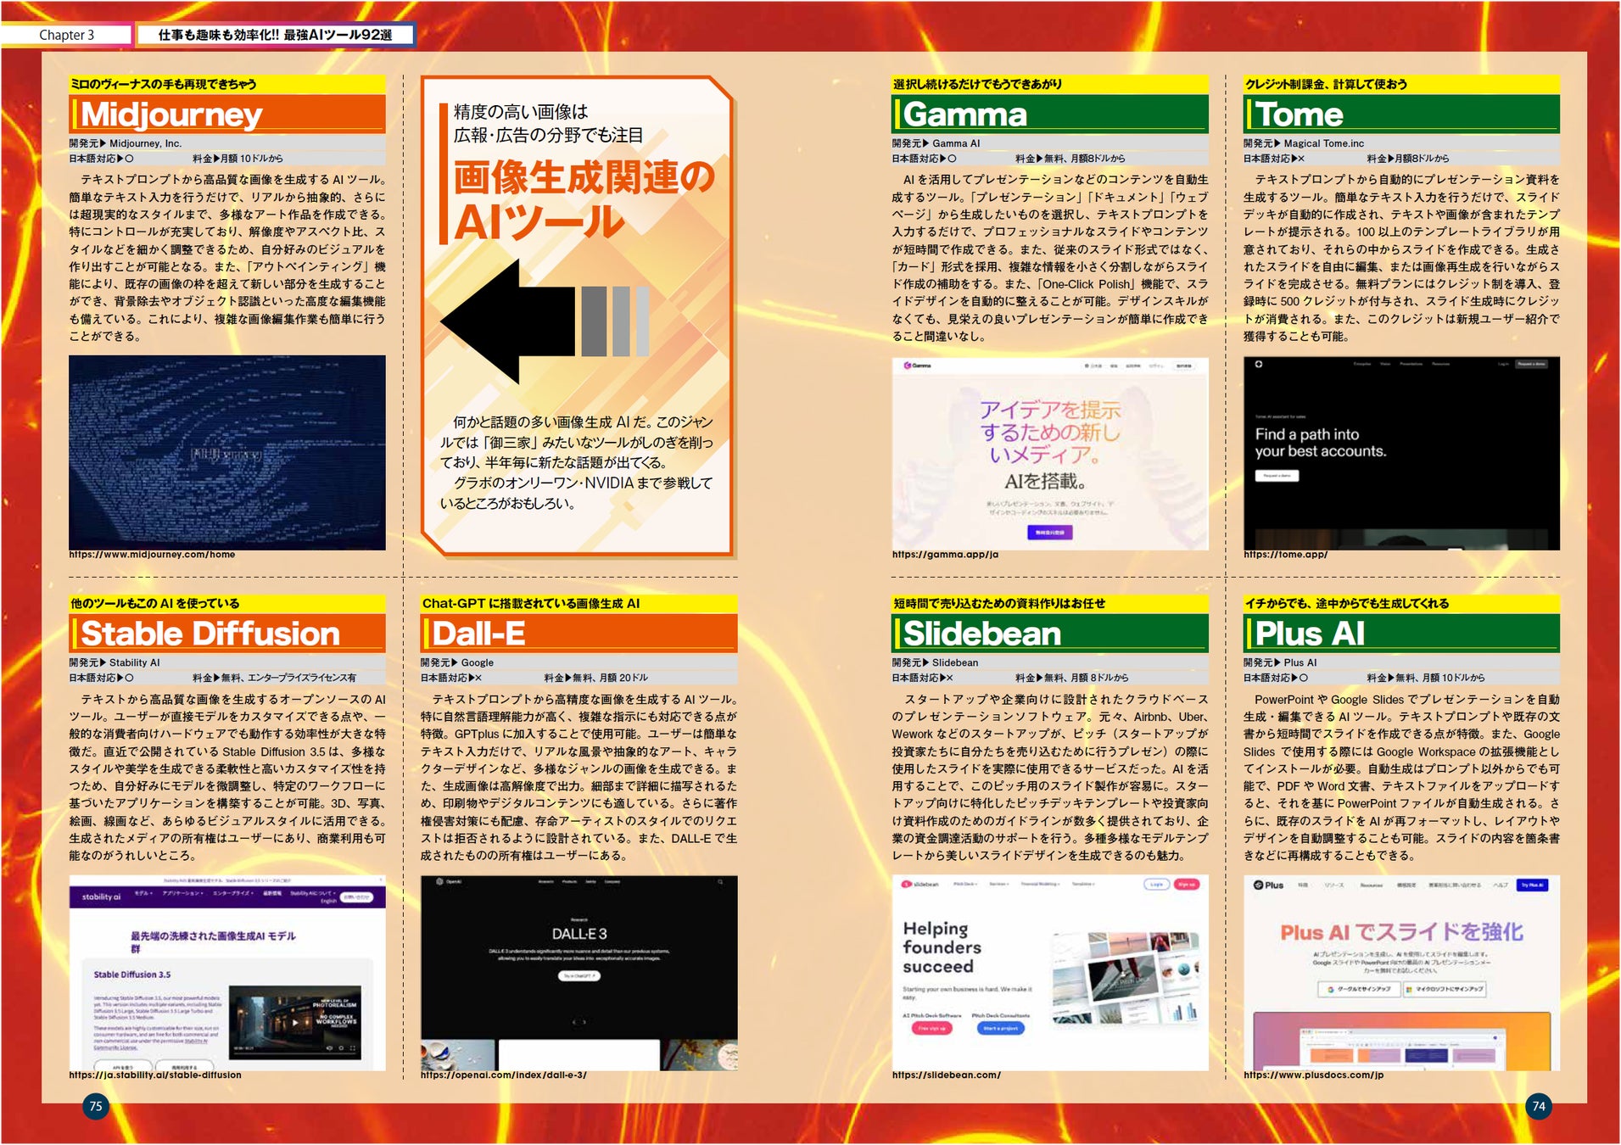1621x1145 pixels.
Task: Click the Microsoft sign-up button on Plus AI page
Action: pos(1445,989)
